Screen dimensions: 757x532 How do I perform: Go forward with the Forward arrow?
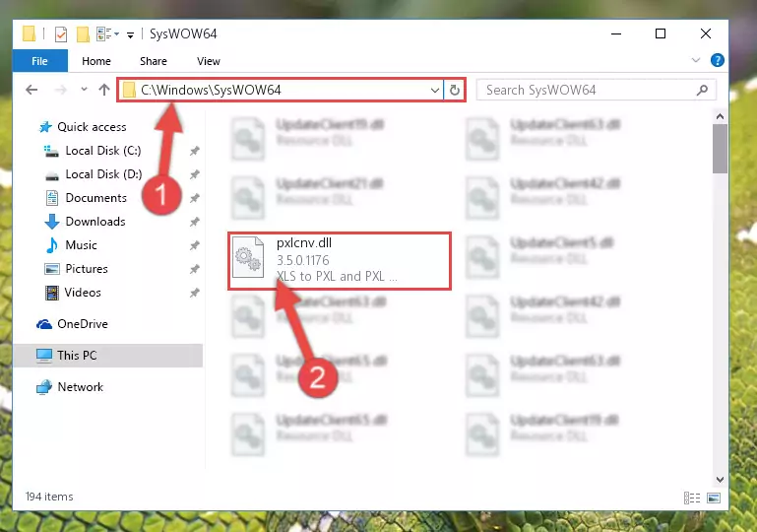(x=61, y=90)
